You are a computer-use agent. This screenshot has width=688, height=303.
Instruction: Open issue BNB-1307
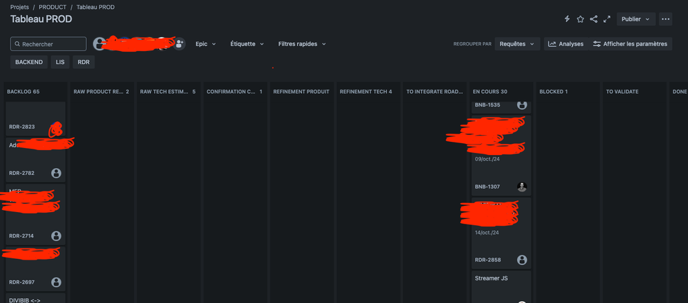tap(487, 187)
